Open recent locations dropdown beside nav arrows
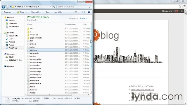The width and height of the screenshot is (187, 105). click(11, 7)
